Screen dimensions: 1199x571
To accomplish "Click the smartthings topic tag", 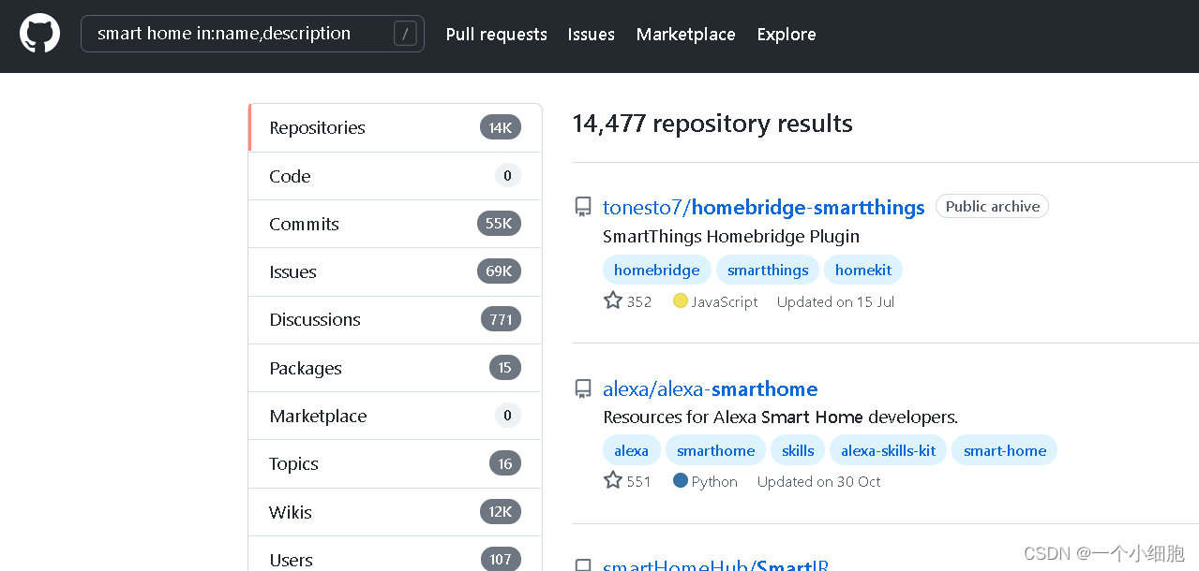I will click(x=768, y=270).
